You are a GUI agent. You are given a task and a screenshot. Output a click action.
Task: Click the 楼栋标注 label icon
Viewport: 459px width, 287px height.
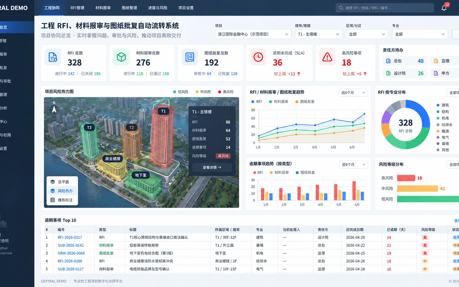(53, 200)
